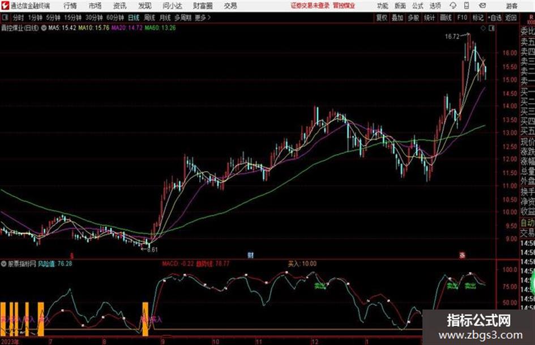Expand the dropdown next to 晋控煤业(日线)
This screenshot has height=345, width=535.
click(44, 28)
